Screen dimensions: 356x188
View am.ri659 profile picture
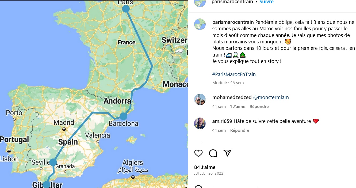point(200,123)
